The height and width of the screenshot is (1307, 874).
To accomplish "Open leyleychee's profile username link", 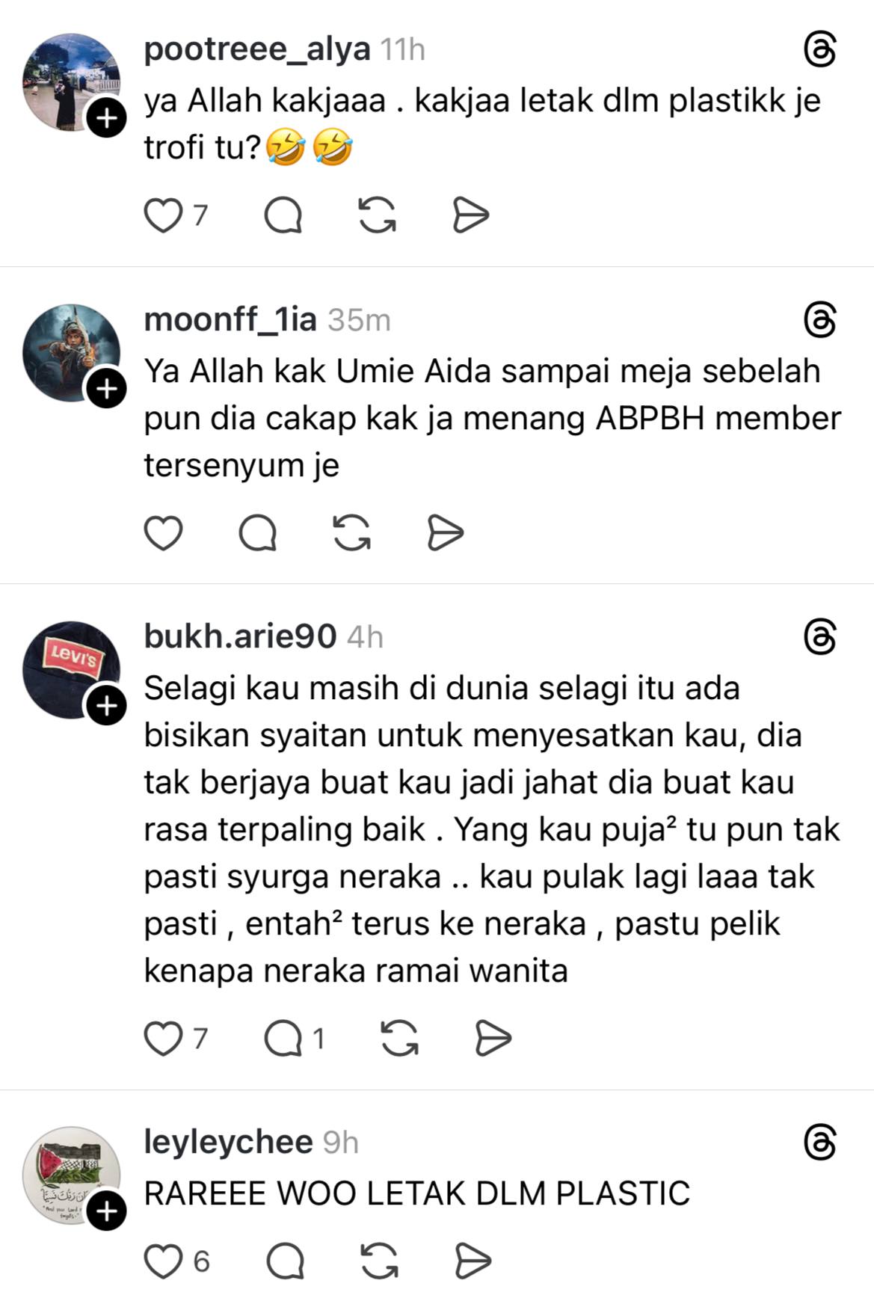I will (228, 1142).
